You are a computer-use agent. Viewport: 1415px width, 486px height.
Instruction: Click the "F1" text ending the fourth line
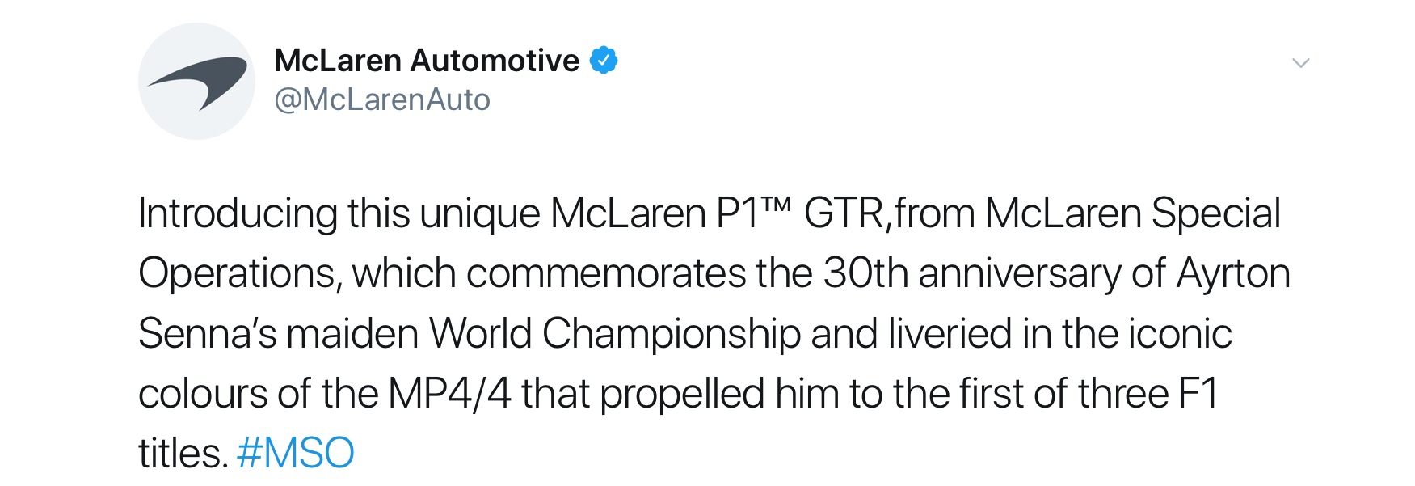(1198, 394)
